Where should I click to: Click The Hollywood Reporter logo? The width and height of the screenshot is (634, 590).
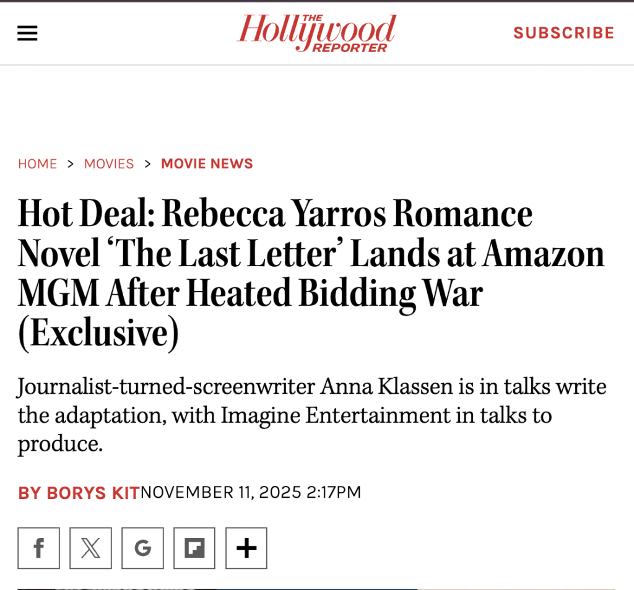[x=316, y=33]
